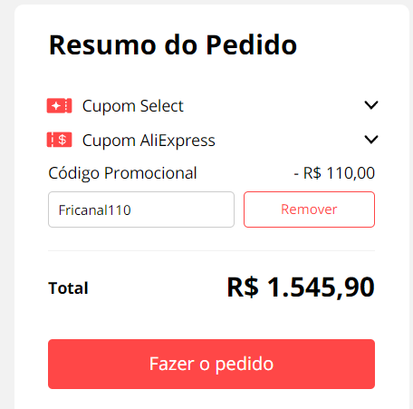The height and width of the screenshot is (409, 413).
Task: Click the R$ 1.545,90 total price
Action: 301,287
